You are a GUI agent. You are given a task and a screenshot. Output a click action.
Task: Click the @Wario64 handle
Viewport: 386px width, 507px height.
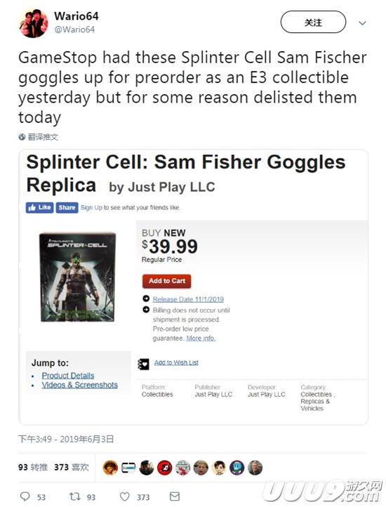pos(74,29)
